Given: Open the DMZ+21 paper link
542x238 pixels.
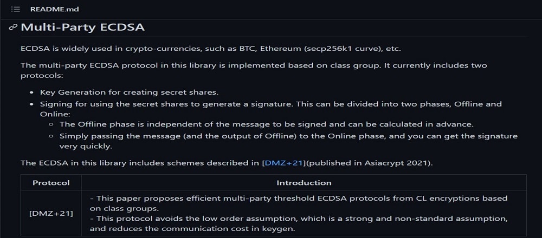Looking at the screenshot, I should point(284,163).
